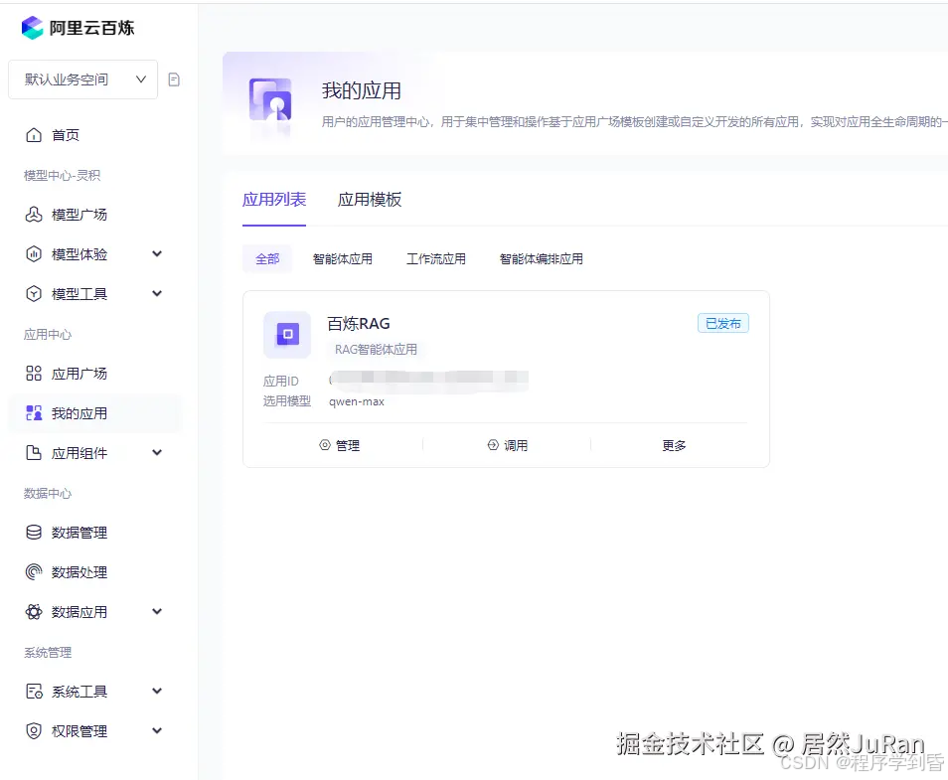Click the 模型工具 sidebar icon
The width and height of the screenshot is (948, 780).
[34, 294]
